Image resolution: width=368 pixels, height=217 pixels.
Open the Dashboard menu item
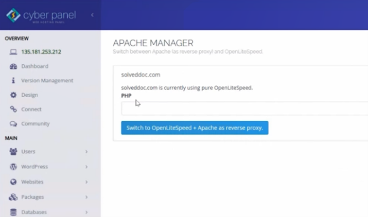(34, 66)
